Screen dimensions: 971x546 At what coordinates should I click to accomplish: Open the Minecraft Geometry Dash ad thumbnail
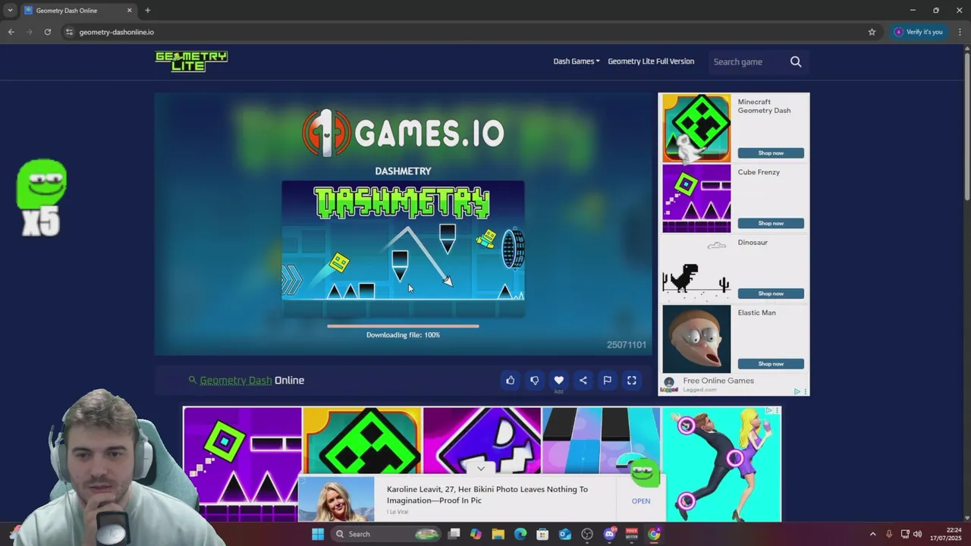click(x=696, y=128)
